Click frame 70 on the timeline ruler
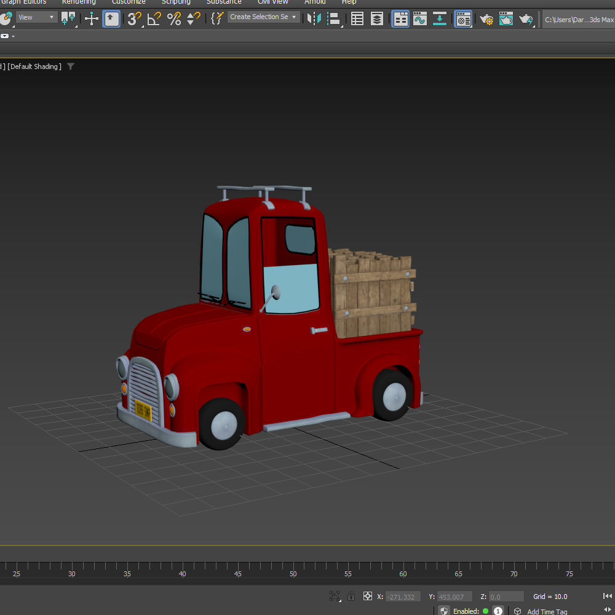 click(x=514, y=573)
